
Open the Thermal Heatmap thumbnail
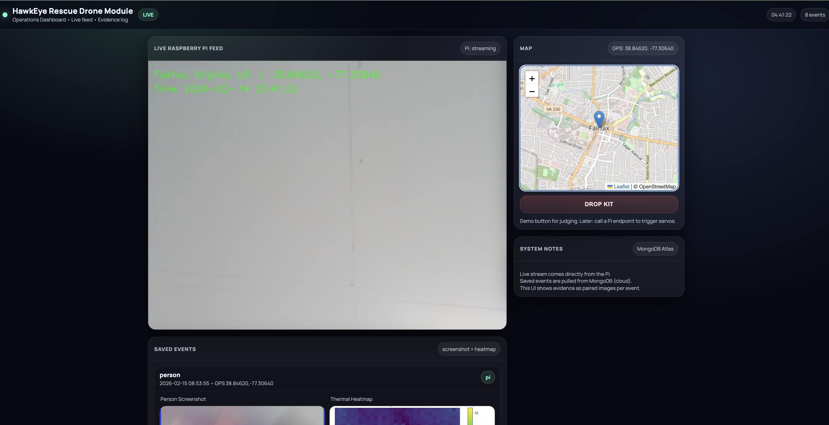click(x=397, y=417)
